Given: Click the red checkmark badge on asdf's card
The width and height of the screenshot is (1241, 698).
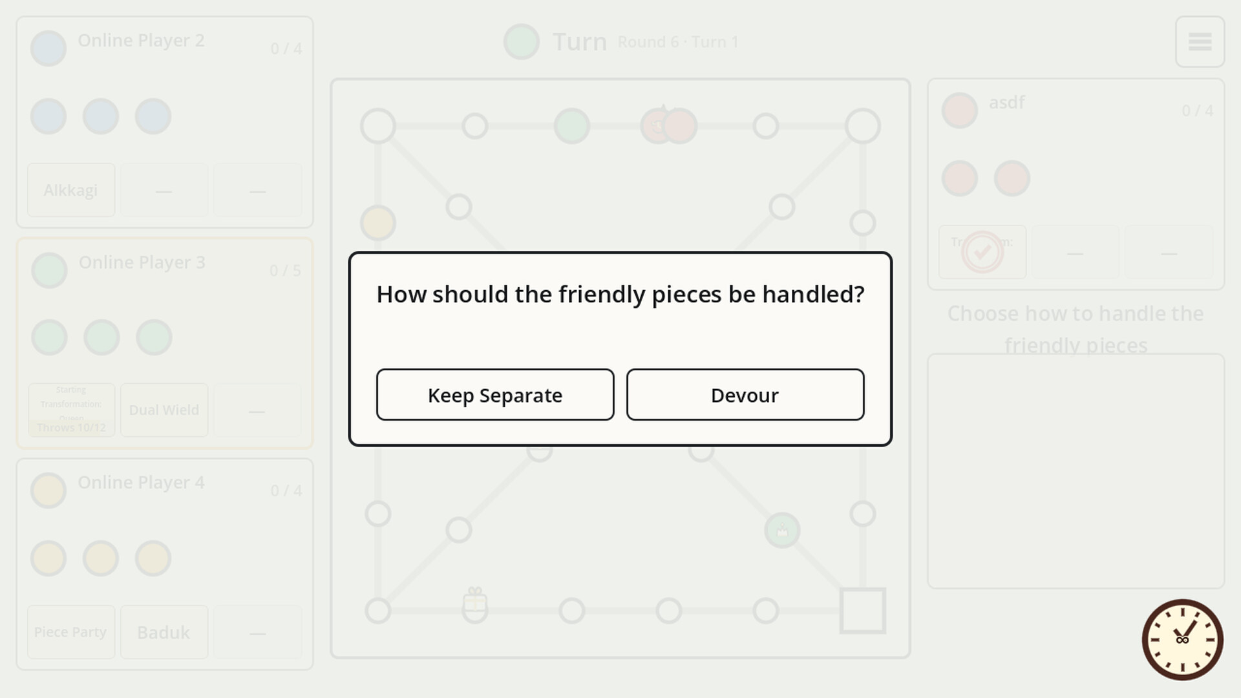Looking at the screenshot, I should coord(982,252).
